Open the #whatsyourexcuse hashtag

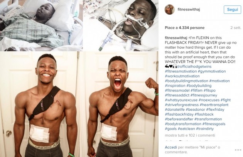[x=181, y=100]
